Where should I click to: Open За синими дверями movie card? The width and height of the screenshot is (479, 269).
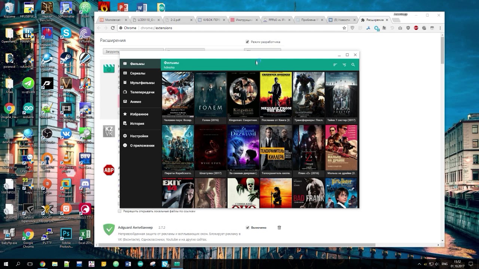[243, 150]
